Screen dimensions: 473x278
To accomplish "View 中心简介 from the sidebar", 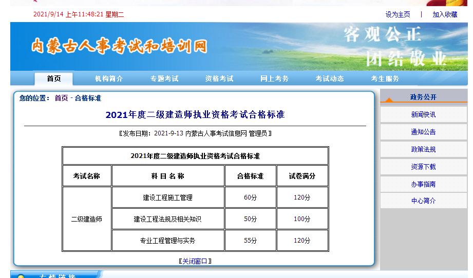I will 423,201.
